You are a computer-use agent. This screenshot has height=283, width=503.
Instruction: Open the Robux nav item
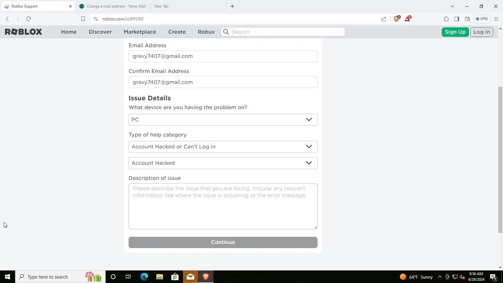click(x=206, y=32)
